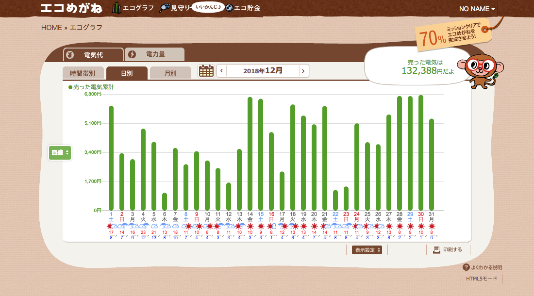Open the 目盛 scale selector

click(x=60, y=153)
